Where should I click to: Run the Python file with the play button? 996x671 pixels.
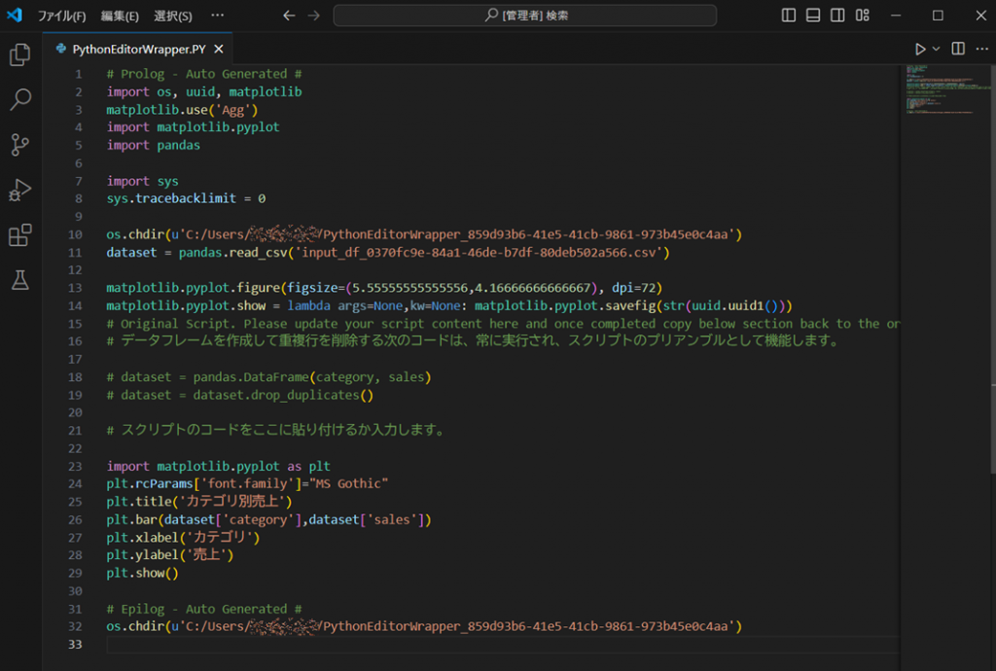pyautogui.click(x=921, y=48)
